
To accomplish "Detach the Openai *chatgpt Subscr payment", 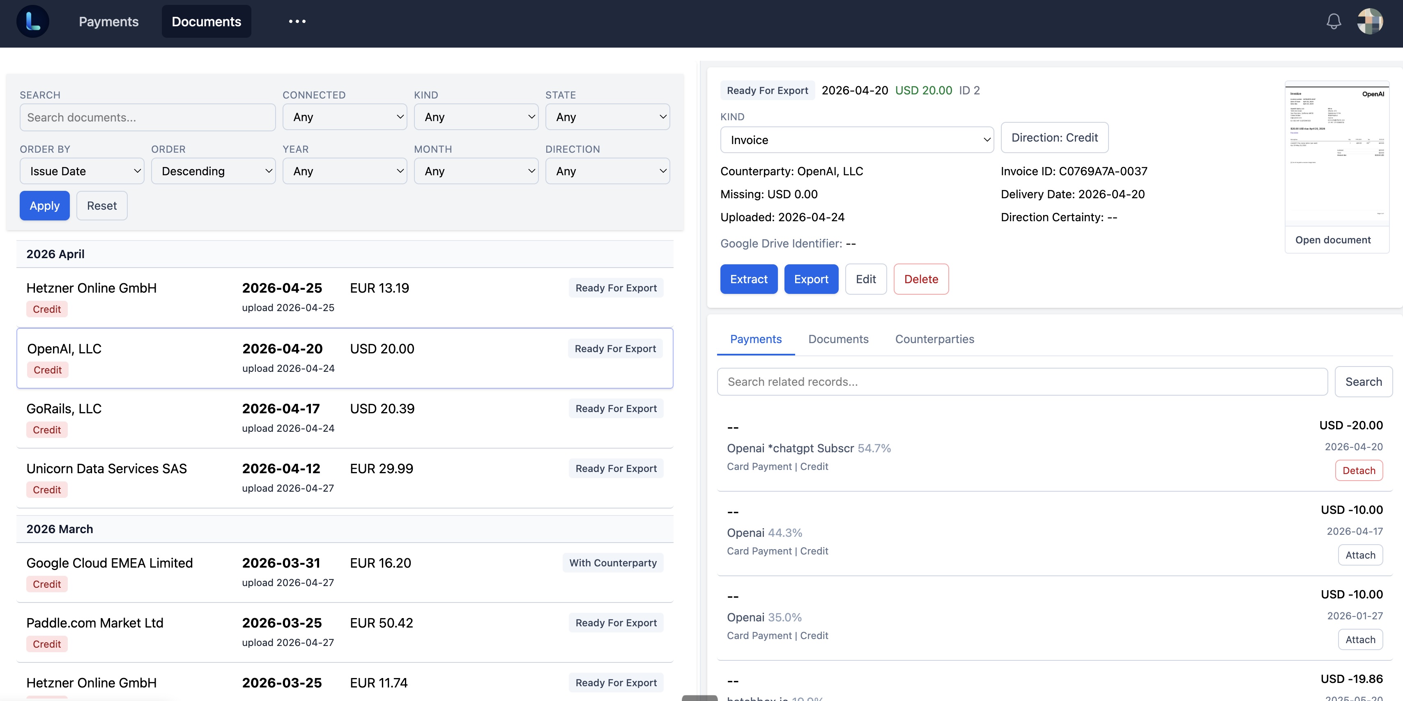I will tap(1358, 470).
